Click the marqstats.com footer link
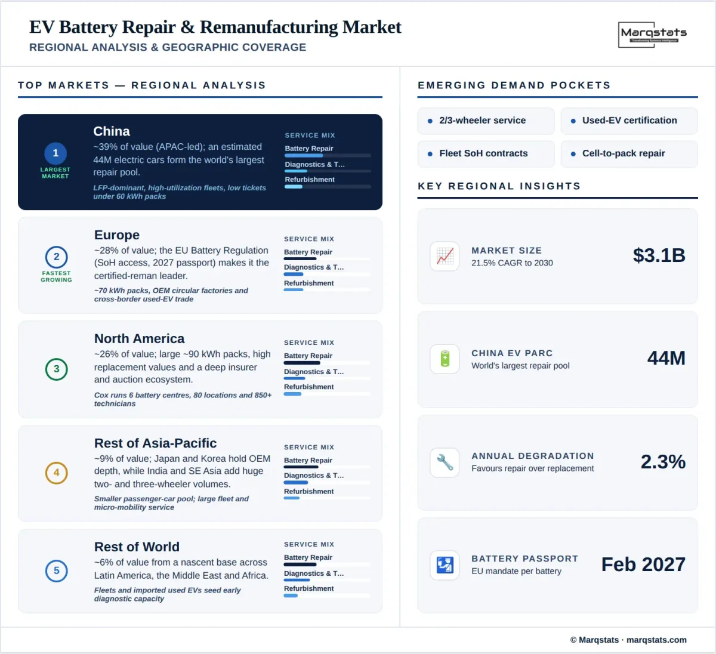This screenshot has height=654, width=716. [656, 640]
